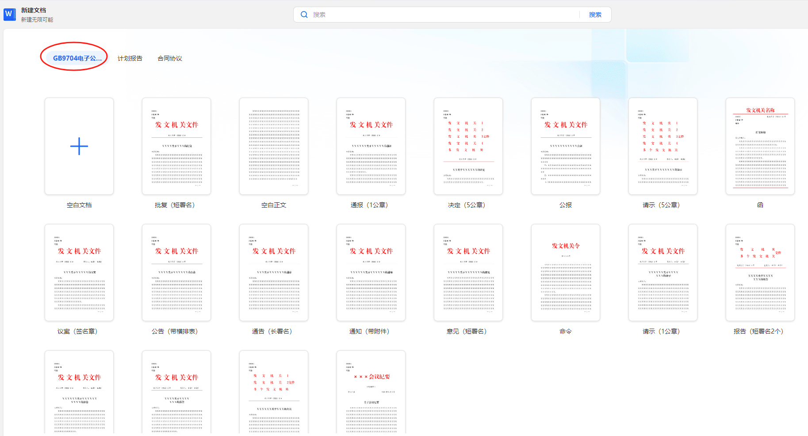Choose the 公告（带横排表） template

tap(176, 272)
